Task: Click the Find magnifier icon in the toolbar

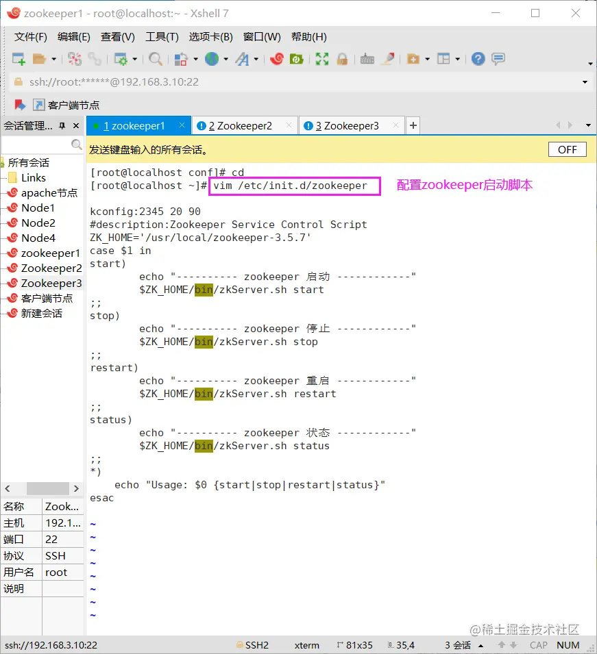Action: click(156, 59)
